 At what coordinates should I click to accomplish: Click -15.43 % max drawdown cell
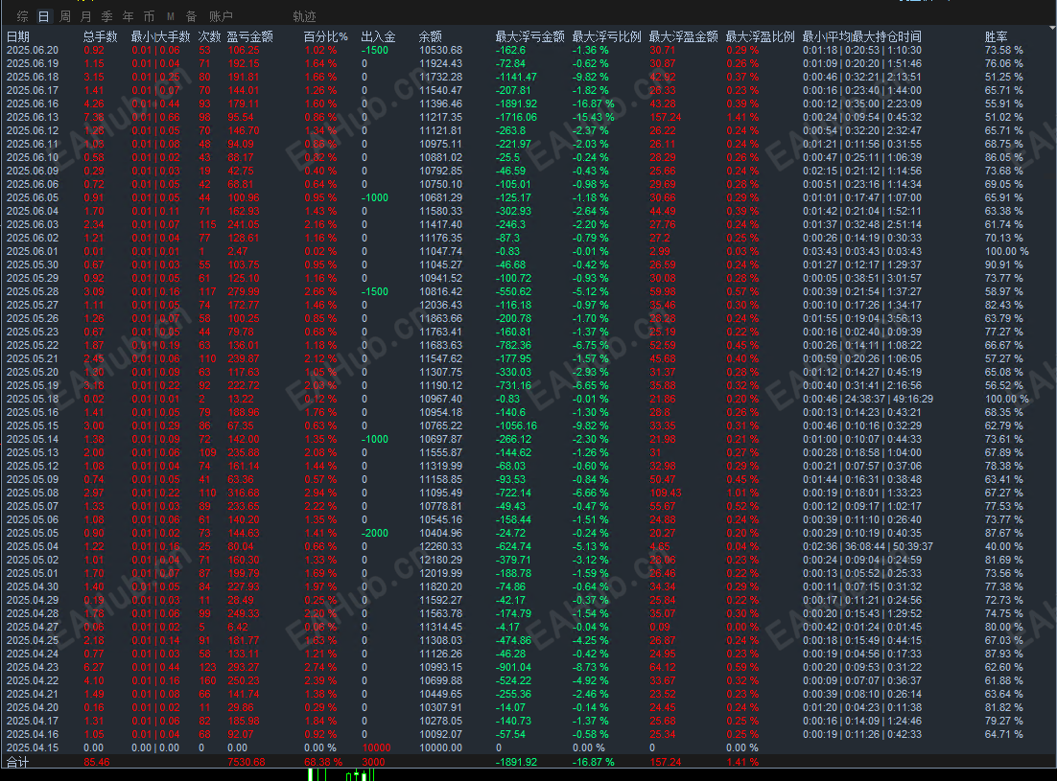point(593,117)
